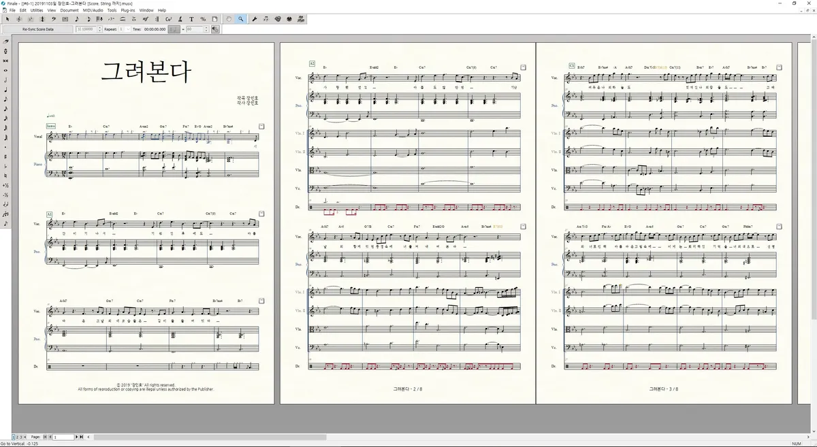Image resolution: width=817 pixels, height=447 pixels.
Task: Select the Expression (mf) tool
Action: coord(146,19)
